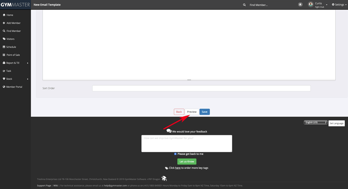Go to Member Portal in sidebar
This screenshot has width=348, height=189.
pos(14,87)
